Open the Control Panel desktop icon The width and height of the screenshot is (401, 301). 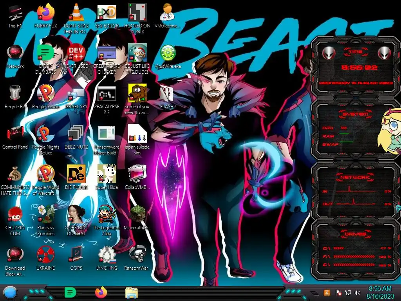[x=15, y=138]
